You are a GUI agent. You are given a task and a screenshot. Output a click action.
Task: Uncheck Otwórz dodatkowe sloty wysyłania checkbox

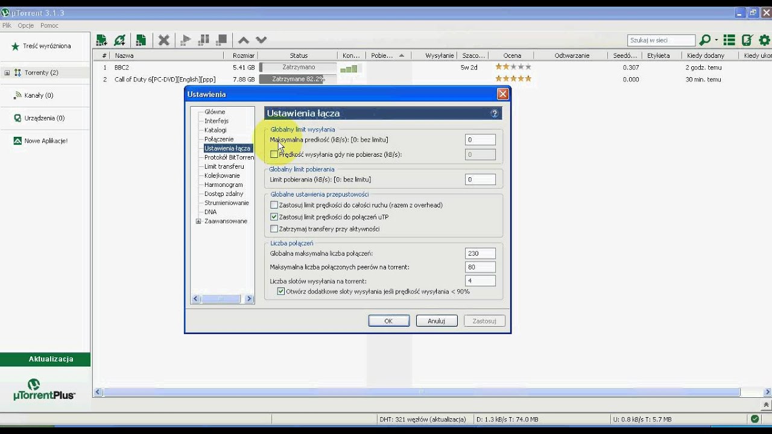coord(281,291)
